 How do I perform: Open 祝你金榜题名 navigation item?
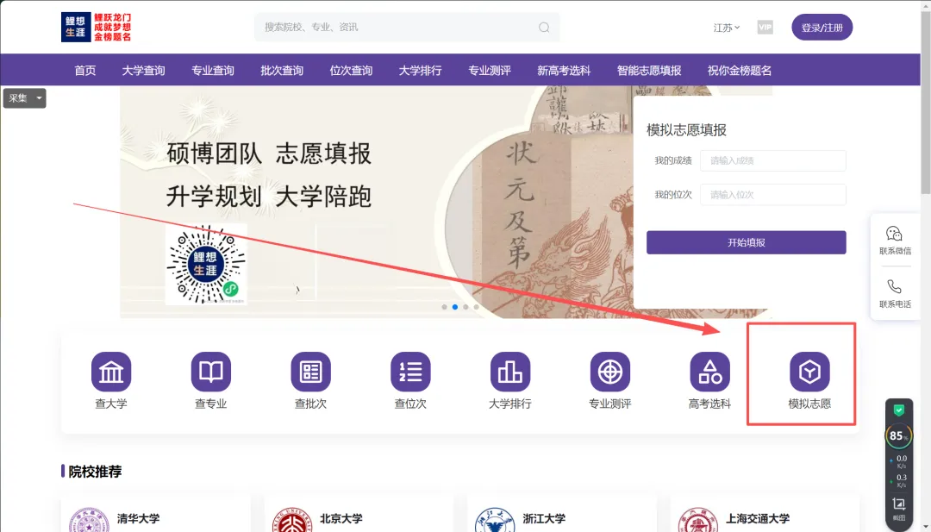[x=740, y=71]
